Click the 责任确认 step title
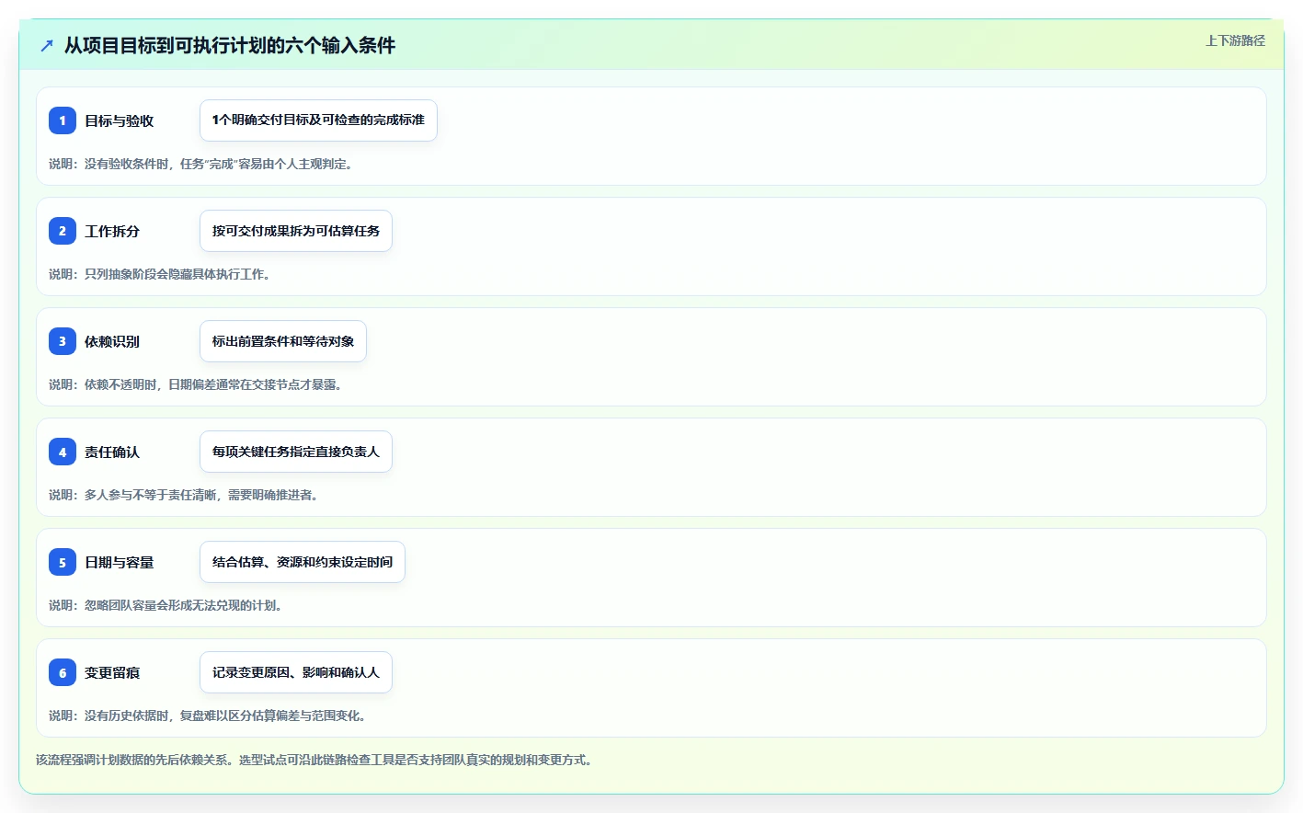This screenshot has height=813, width=1303. (x=112, y=452)
